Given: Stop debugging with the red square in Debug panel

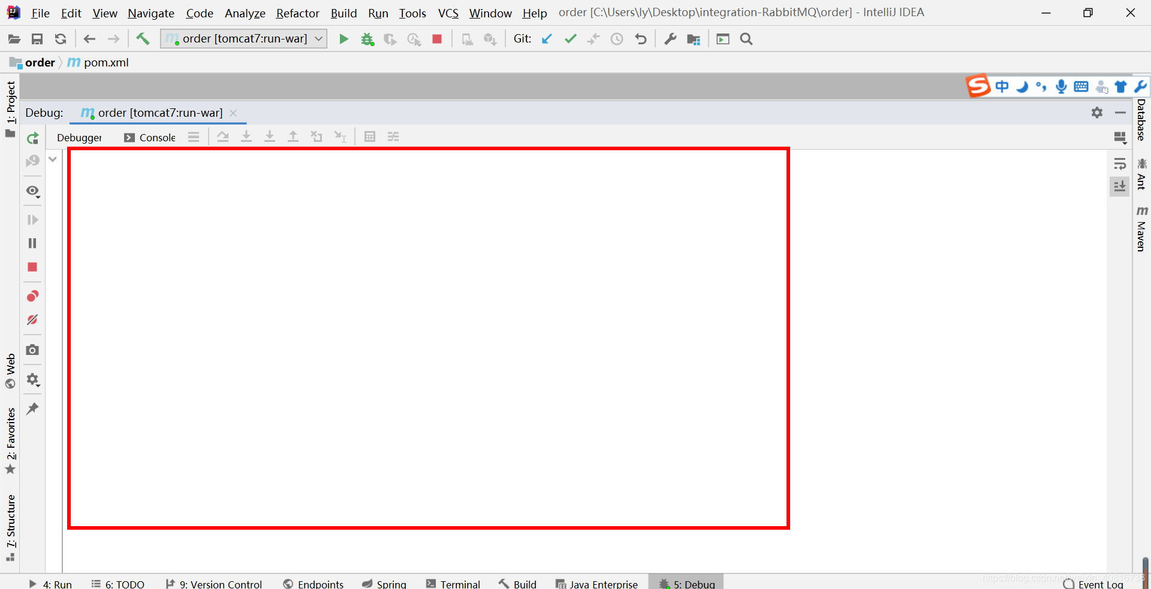Looking at the screenshot, I should point(32,267).
